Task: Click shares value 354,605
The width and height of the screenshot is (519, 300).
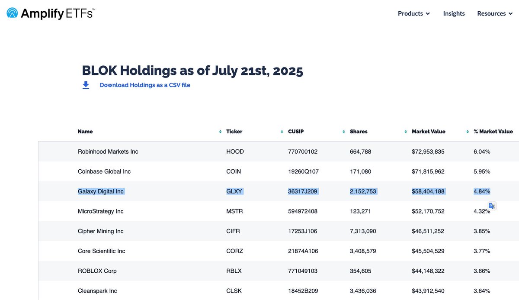Action: coord(361,271)
